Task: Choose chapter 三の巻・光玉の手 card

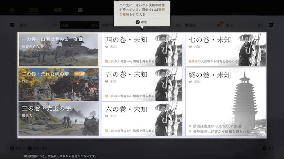Action: (x=59, y=118)
